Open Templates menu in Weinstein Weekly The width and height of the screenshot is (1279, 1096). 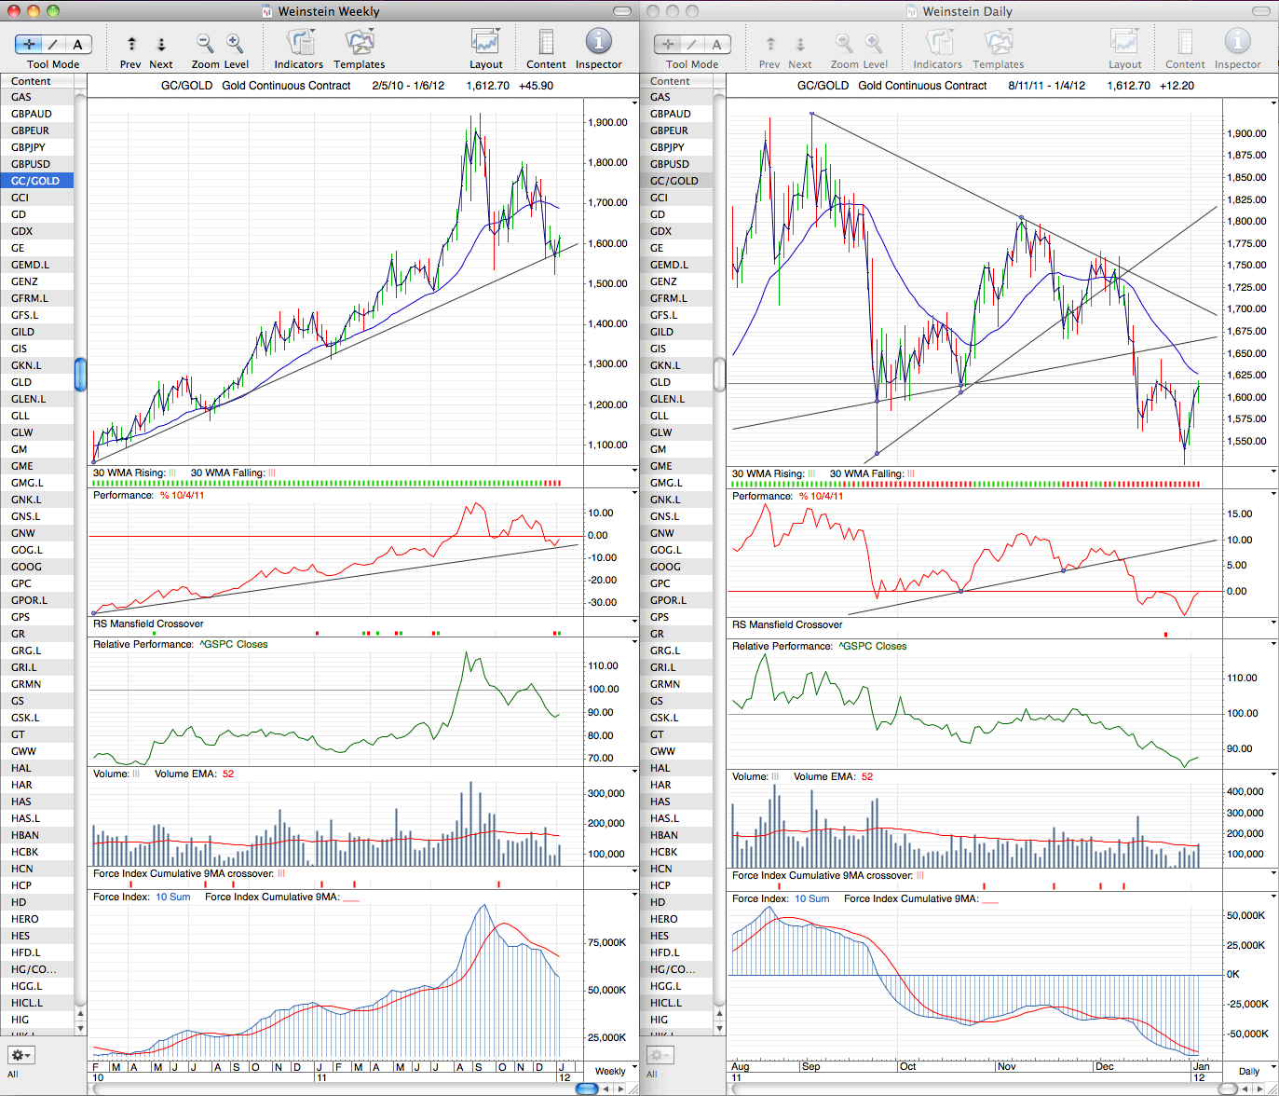(360, 42)
